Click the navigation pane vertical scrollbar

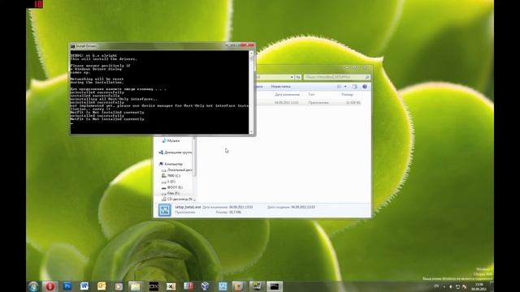pyautogui.click(x=195, y=169)
